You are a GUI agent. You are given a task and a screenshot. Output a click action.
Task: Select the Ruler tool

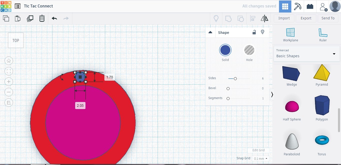point(323,35)
